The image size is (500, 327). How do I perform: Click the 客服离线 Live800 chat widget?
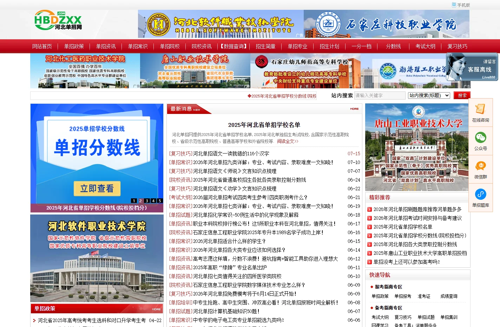tap(472, 67)
